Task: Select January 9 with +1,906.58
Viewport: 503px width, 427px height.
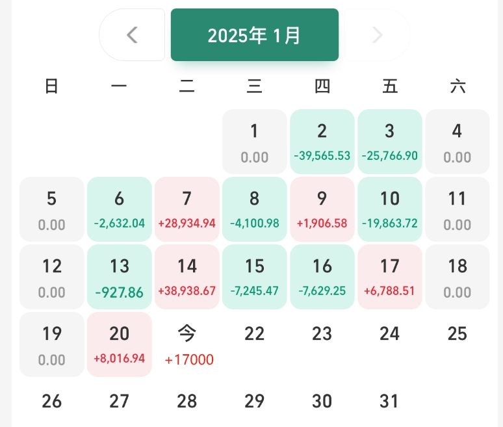Action: pos(322,209)
